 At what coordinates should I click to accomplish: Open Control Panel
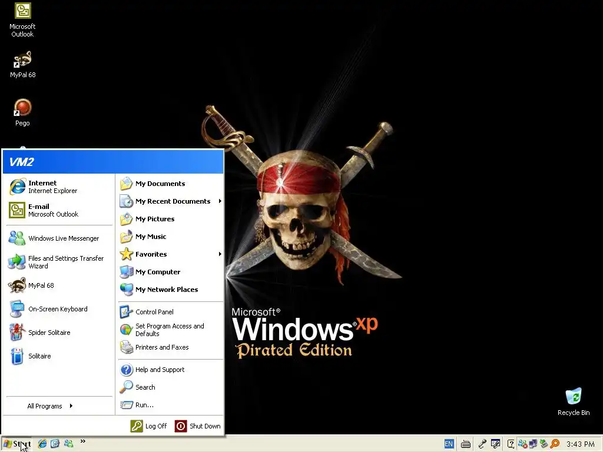pyautogui.click(x=170, y=312)
